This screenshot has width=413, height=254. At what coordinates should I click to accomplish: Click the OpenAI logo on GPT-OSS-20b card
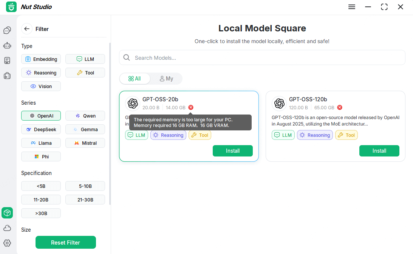coord(133,104)
